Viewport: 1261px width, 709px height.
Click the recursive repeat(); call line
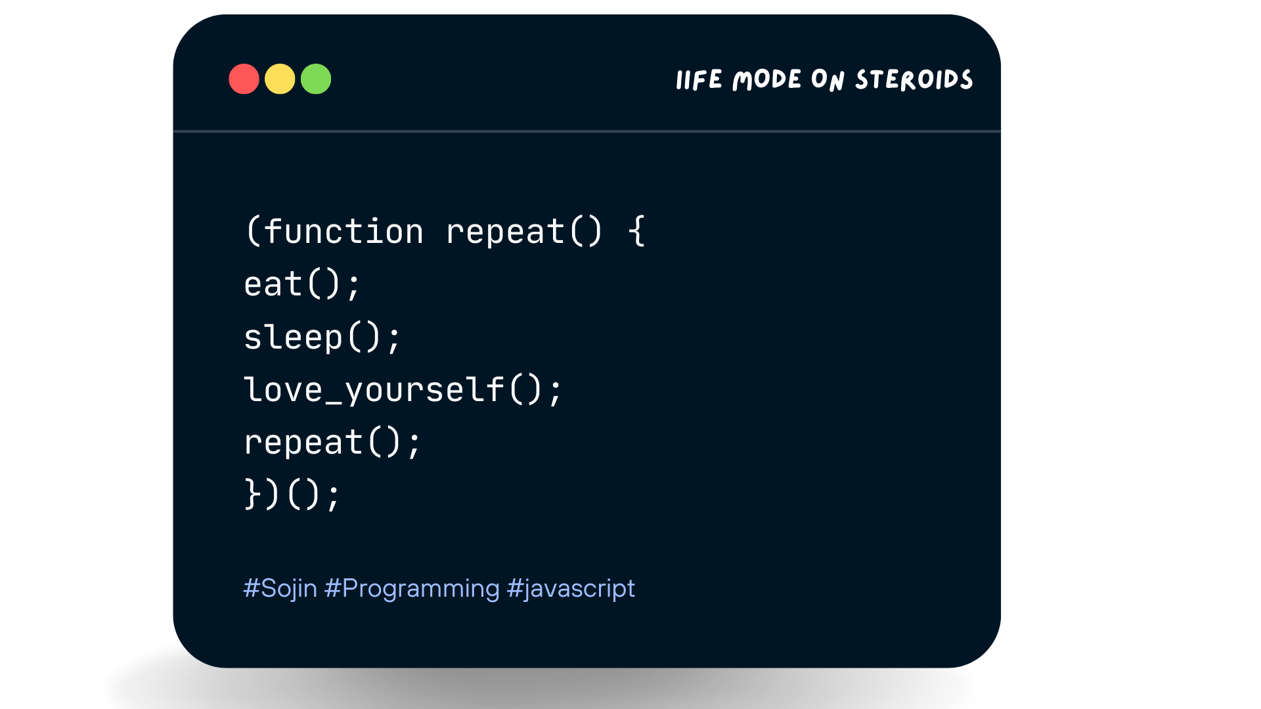click(332, 442)
